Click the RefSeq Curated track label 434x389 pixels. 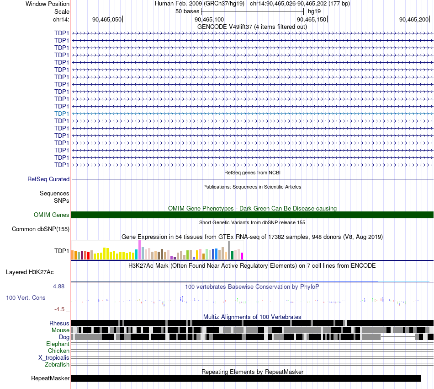point(48,179)
